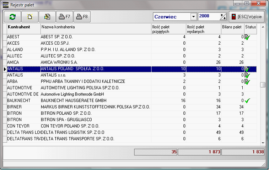Viewport: 269px width, 170px height.
Task: Open the Czerwiec month dropdown
Action: pos(193,17)
